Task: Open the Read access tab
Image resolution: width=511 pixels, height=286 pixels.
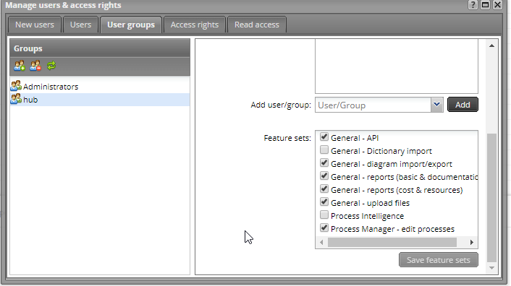Action: coord(257,25)
